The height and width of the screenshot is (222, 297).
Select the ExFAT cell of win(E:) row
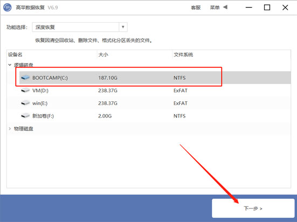click(x=181, y=103)
